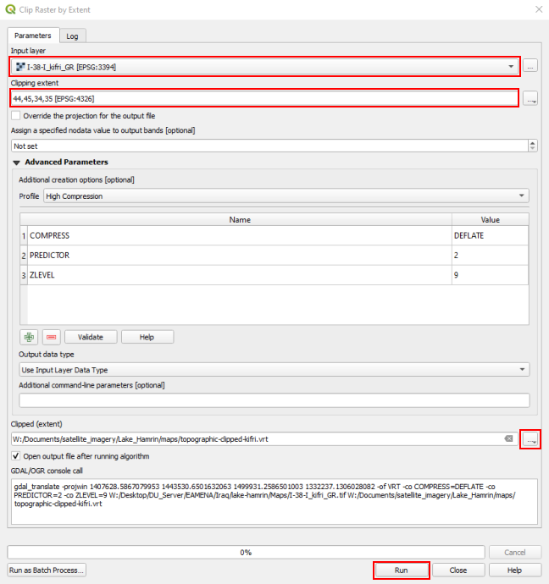This screenshot has height=584, width=549.
Task: Click the Additional command-line parameters field
Action: click(274, 400)
